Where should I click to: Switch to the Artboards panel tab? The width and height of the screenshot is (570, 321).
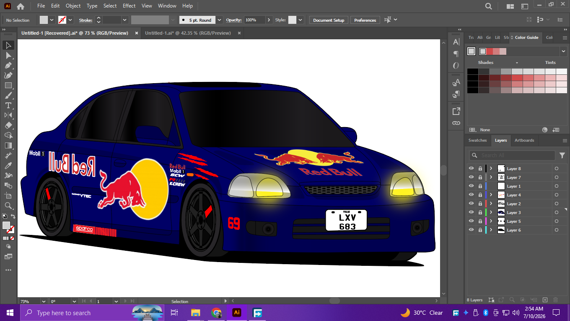pyautogui.click(x=524, y=140)
